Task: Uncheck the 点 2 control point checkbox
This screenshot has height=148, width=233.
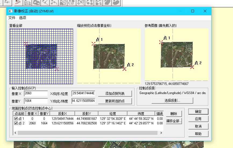Action: coord(16,123)
